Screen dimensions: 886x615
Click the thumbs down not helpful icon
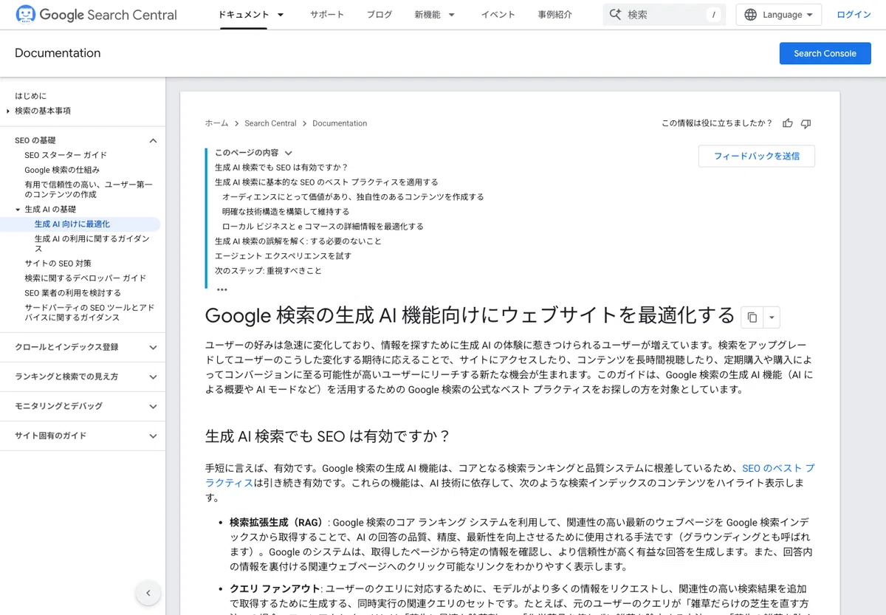coord(806,123)
